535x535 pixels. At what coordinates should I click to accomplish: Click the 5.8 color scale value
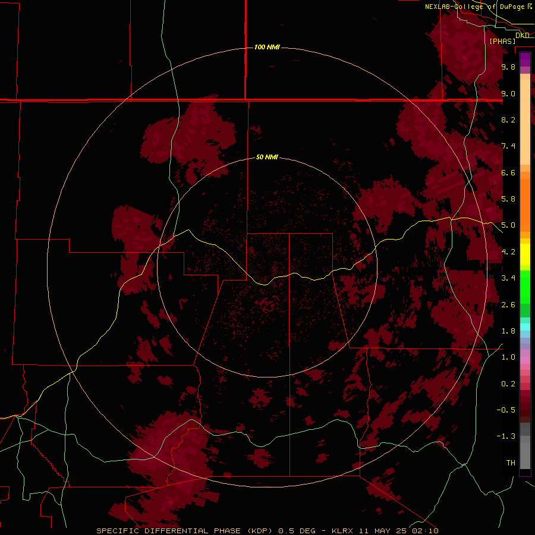[508, 199]
